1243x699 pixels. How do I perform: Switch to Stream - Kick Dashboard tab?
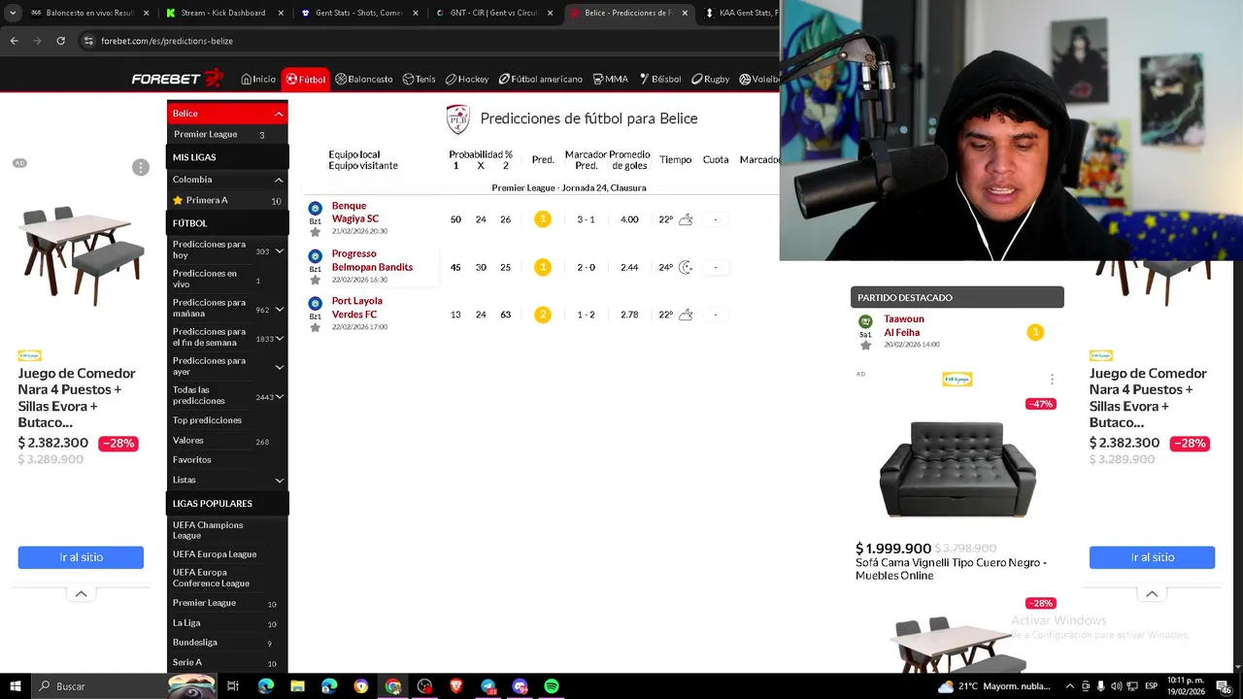pos(222,13)
